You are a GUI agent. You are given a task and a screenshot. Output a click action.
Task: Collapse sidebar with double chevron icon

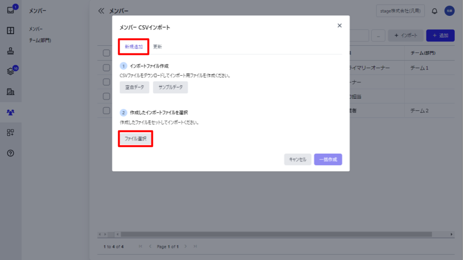click(x=101, y=11)
